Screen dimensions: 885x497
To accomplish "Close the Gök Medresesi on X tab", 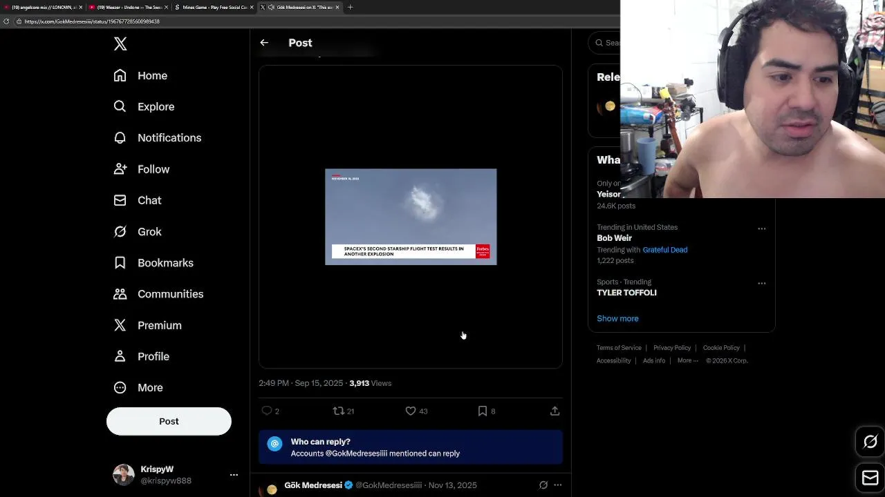I will (x=337, y=7).
